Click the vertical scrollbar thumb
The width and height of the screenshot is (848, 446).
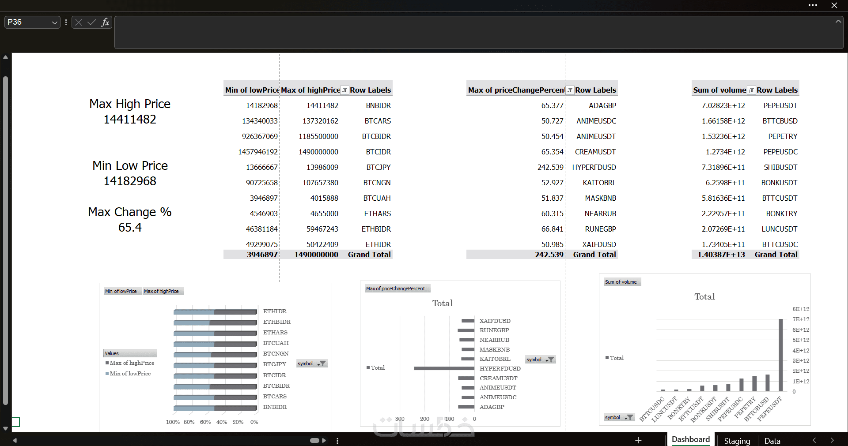coord(5,240)
